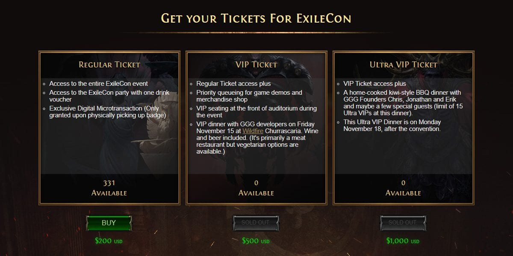Click the Priority queueing for game demos text
Screen dimensions: 513x256
tap(249, 96)
